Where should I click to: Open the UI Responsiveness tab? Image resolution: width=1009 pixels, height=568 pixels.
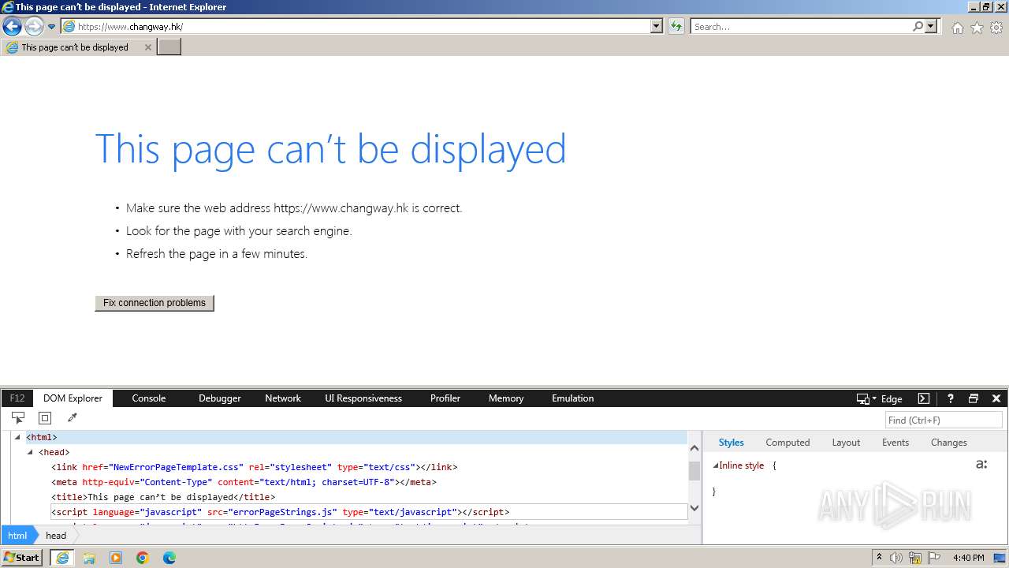click(x=363, y=398)
